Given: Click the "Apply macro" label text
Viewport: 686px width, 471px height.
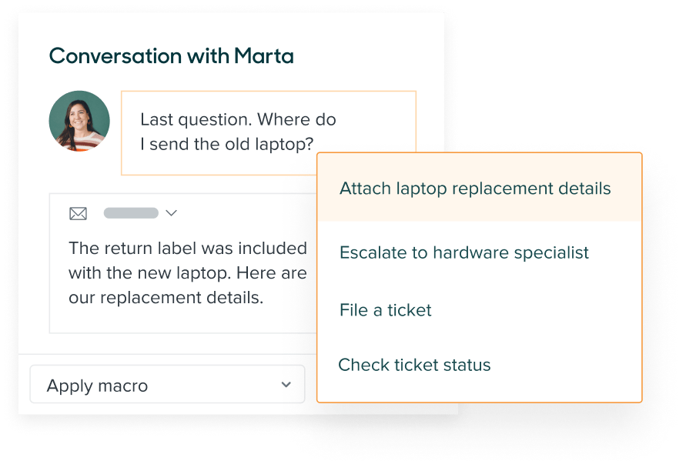Looking at the screenshot, I should 97,386.
